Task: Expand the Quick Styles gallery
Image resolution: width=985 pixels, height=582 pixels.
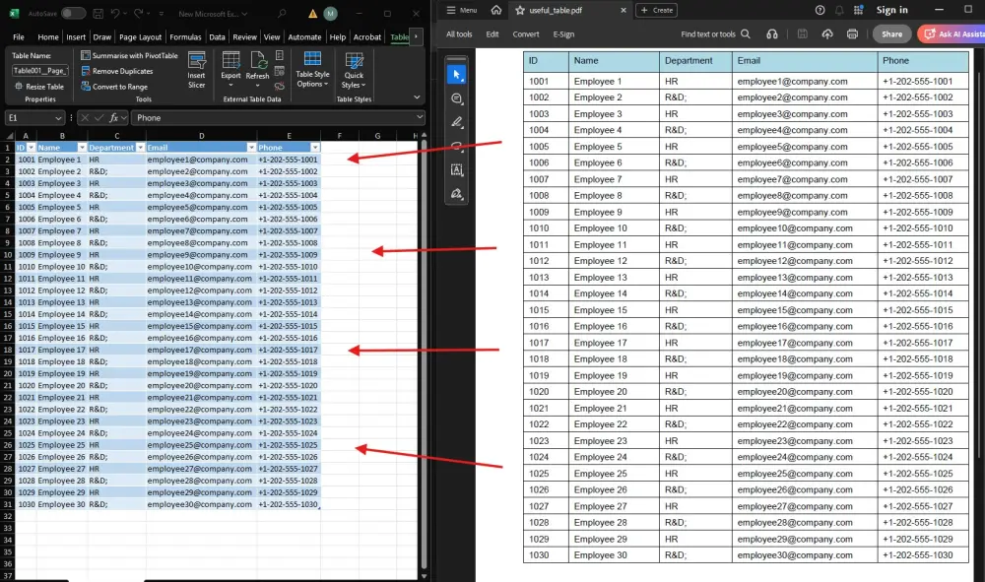Action: click(354, 71)
